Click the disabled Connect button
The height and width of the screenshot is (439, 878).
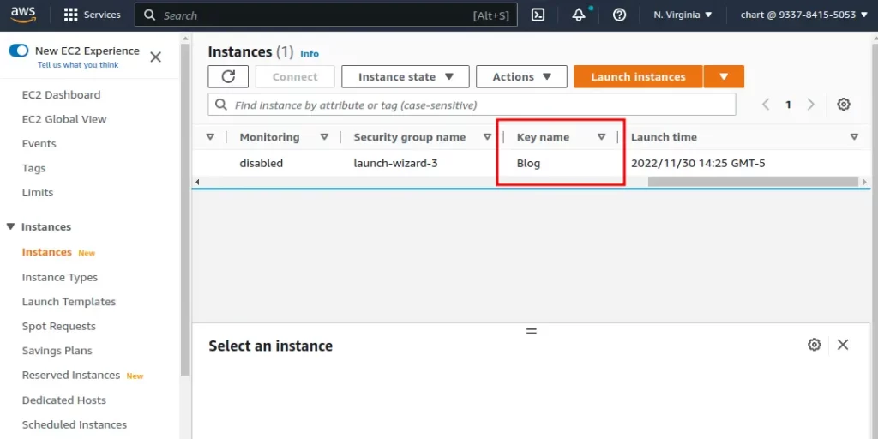tap(295, 76)
